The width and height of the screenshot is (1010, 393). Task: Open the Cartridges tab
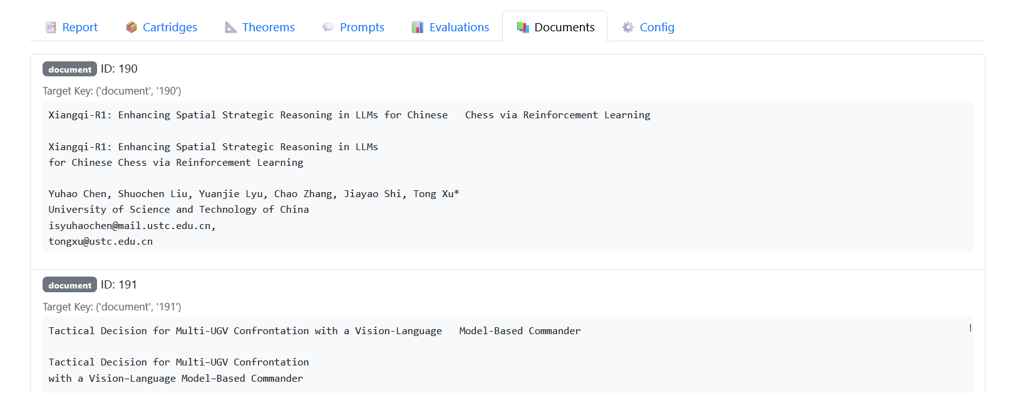tap(170, 27)
